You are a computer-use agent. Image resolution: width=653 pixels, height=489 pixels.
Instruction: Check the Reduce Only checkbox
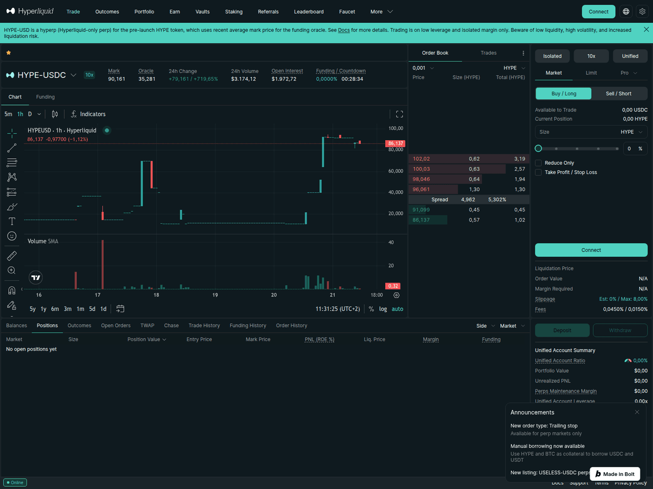point(538,163)
